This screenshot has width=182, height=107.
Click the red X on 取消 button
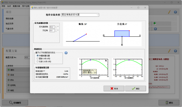pyautogui.click(x=112, y=88)
